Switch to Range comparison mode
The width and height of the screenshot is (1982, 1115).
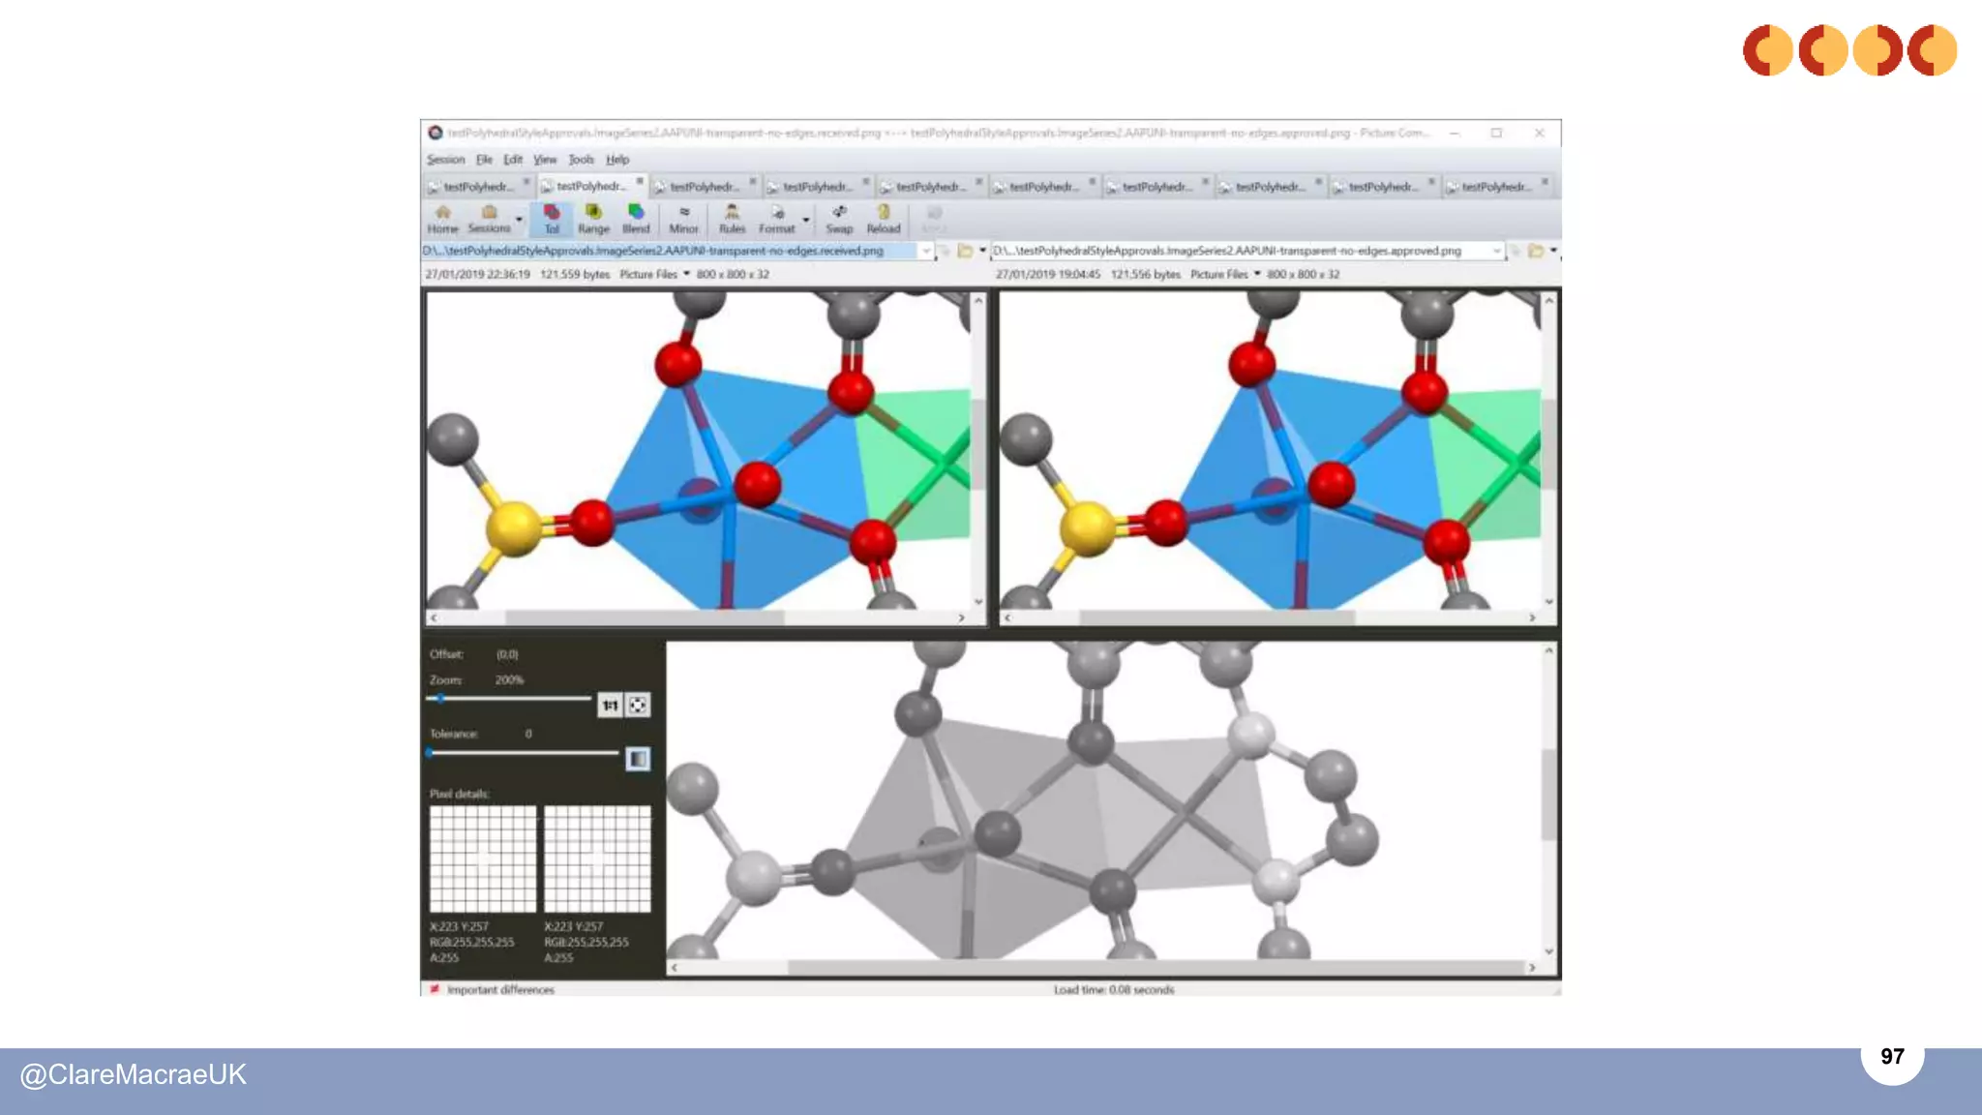tap(593, 219)
